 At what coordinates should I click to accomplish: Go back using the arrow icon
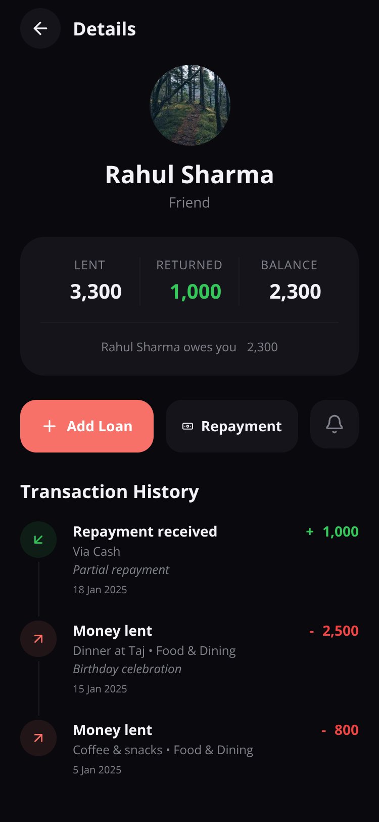[x=40, y=28]
